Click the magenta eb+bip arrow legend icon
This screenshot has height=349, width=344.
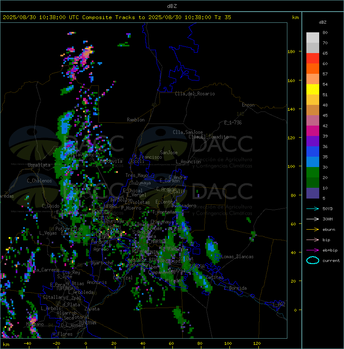[313, 250]
